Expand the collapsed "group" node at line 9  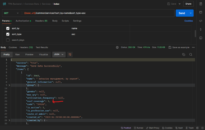coord(9,85)
